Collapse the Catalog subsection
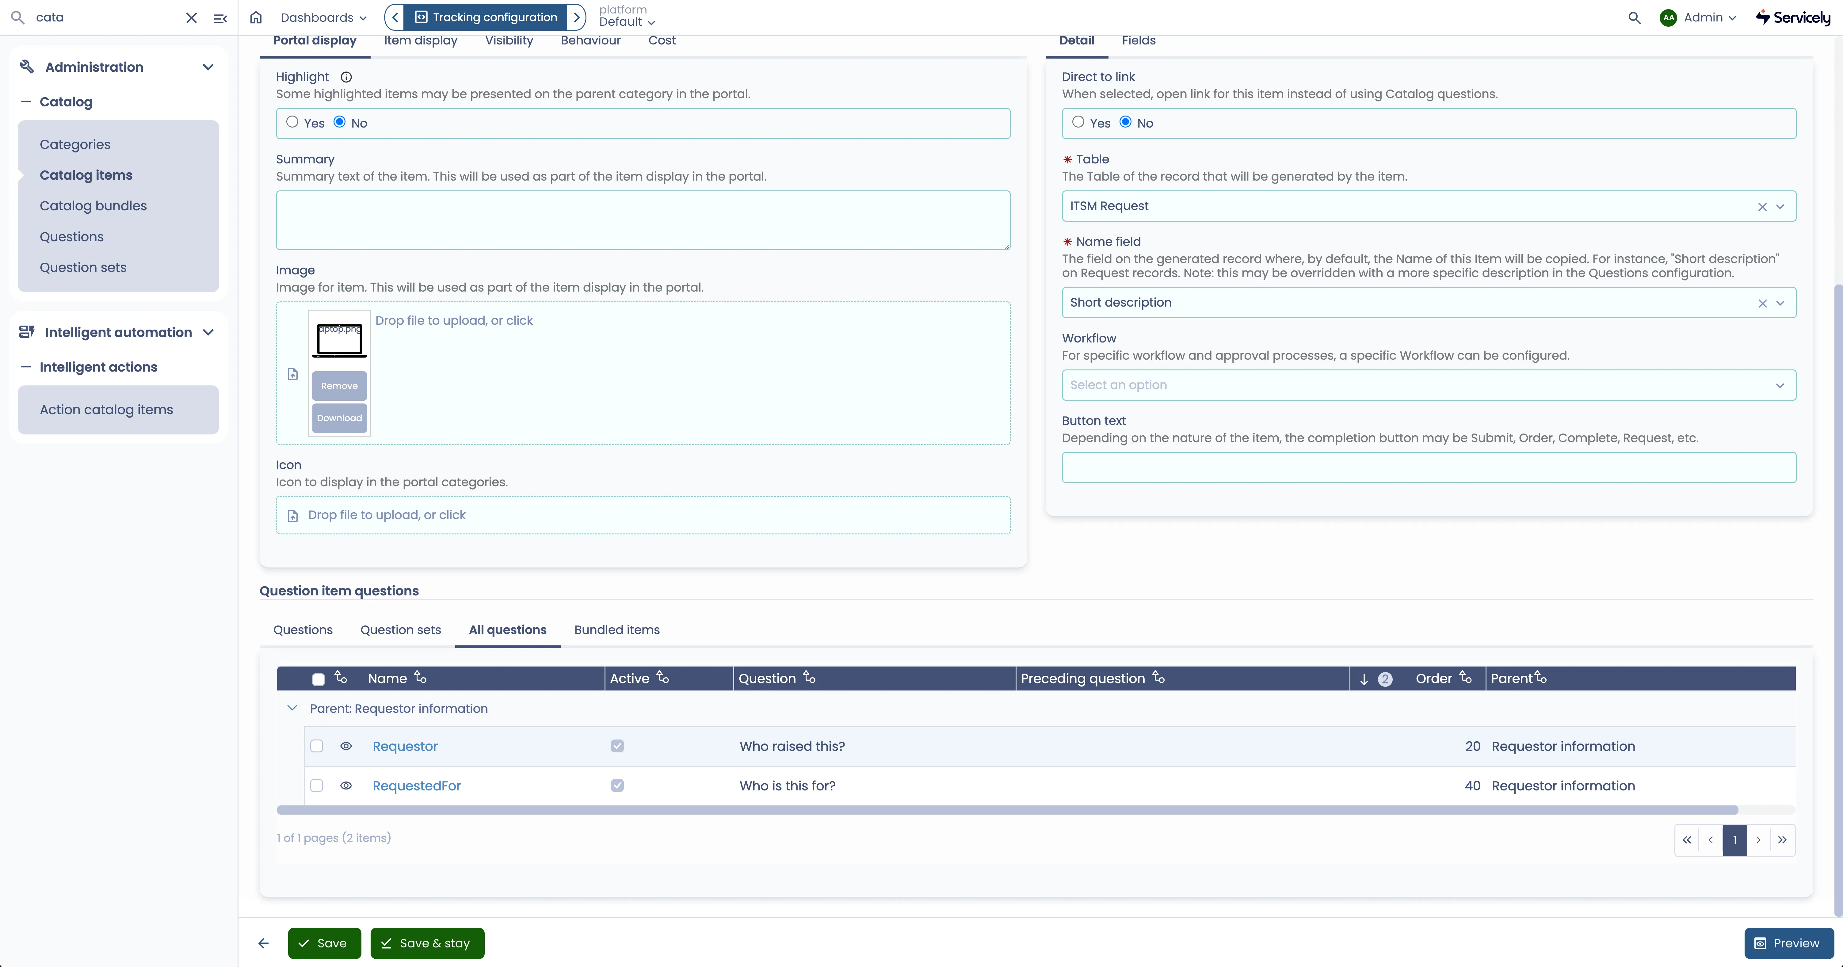The width and height of the screenshot is (1843, 967). coord(26,102)
